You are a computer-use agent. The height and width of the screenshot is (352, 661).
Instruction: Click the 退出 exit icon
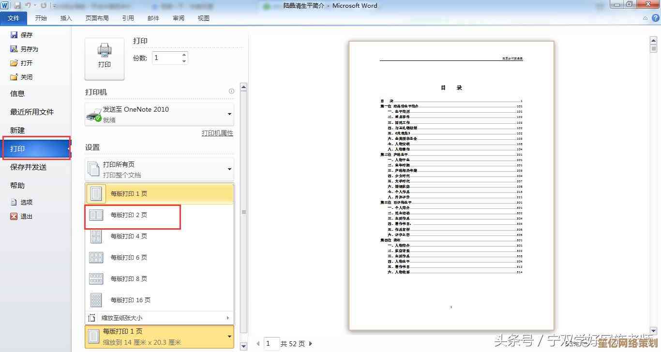coord(14,216)
